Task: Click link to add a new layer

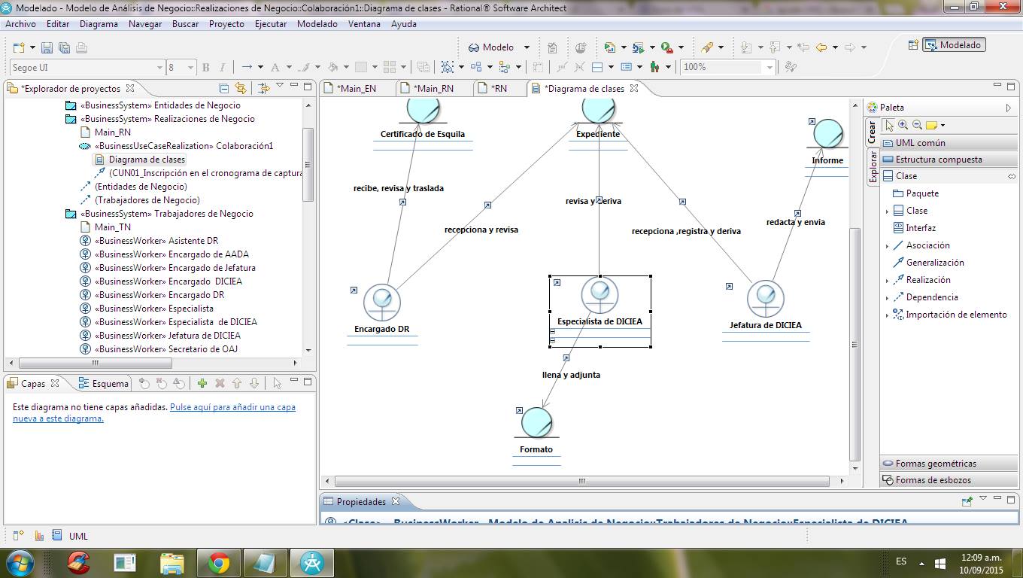Action: point(232,407)
